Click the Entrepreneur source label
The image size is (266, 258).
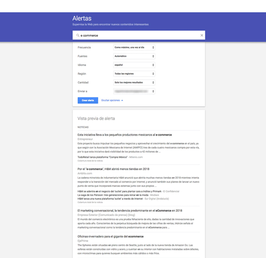85,139
